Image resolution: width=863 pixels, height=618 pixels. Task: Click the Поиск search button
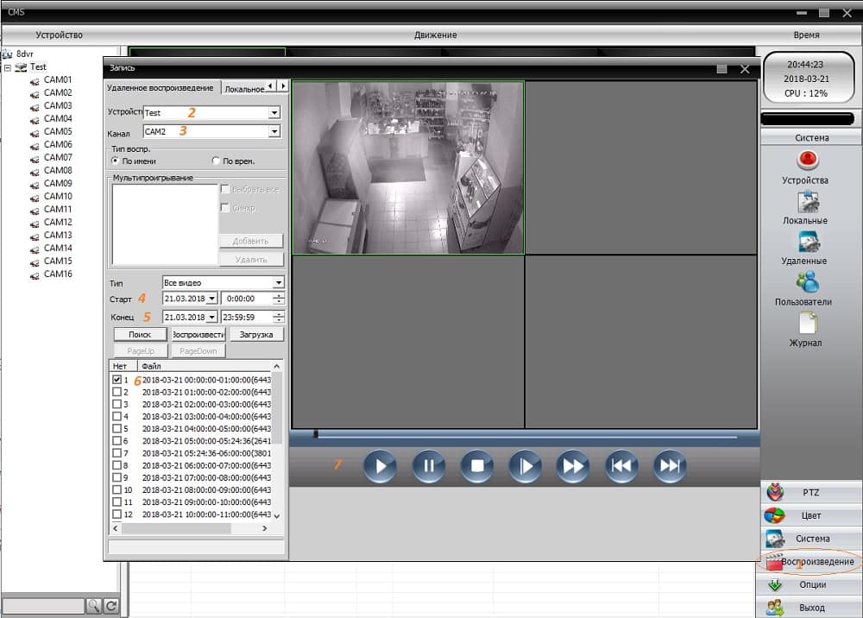tap(140, 334)
